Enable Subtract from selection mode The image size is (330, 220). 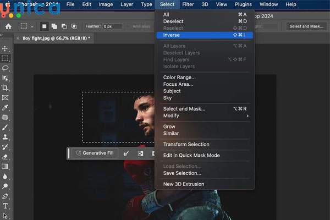tap(64, 26)
